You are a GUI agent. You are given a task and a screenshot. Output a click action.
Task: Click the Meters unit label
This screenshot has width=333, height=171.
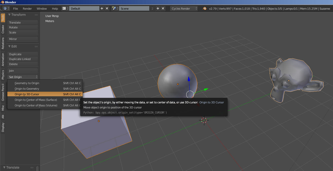pos(50,21)
